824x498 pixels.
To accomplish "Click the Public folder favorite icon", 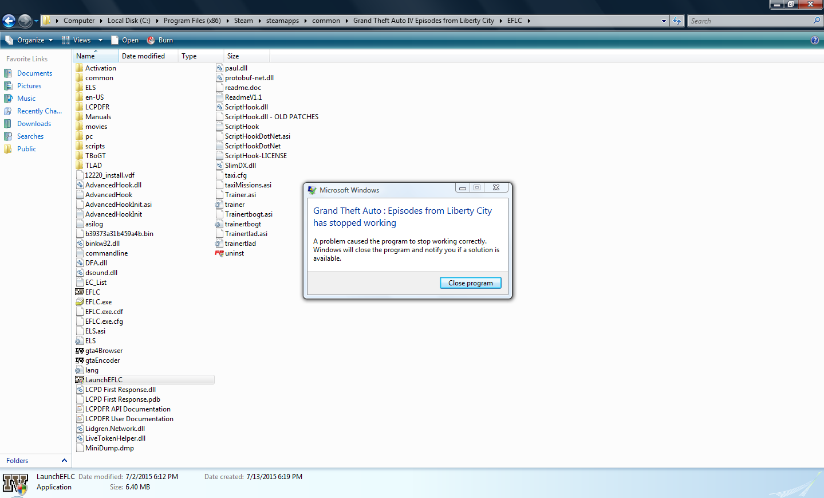I will pyautogui.click(x=8, y=149).
